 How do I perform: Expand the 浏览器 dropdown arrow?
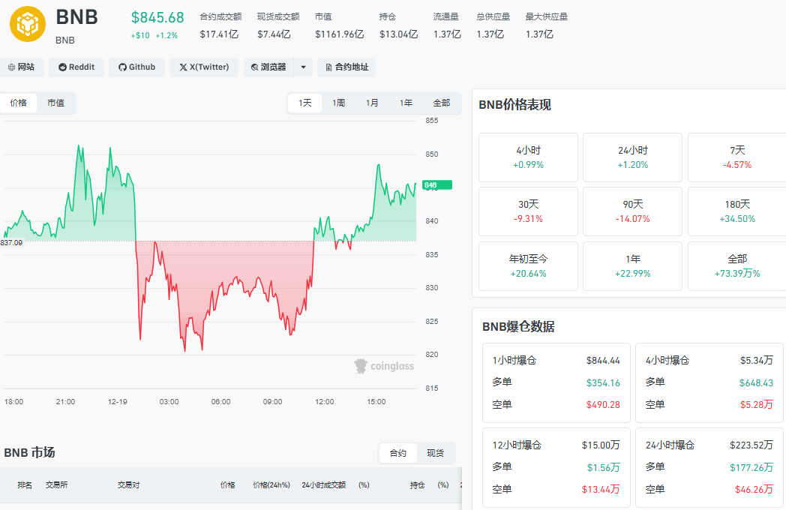click(303, 67)
